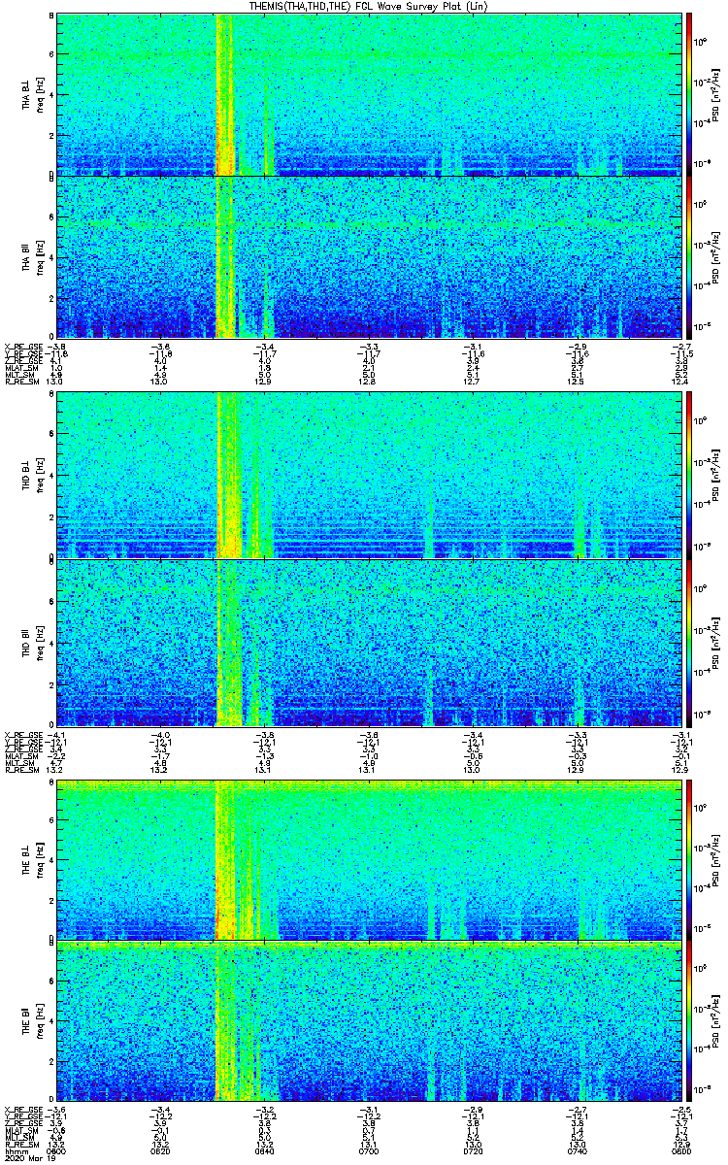Click the last X_RE_GSE value -2.7 under THA
Viewport: 728px width, 1165px height.
(x=683, y=347)
